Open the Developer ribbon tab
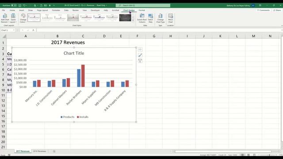The image size is (283, 159). tap(95, 10)
